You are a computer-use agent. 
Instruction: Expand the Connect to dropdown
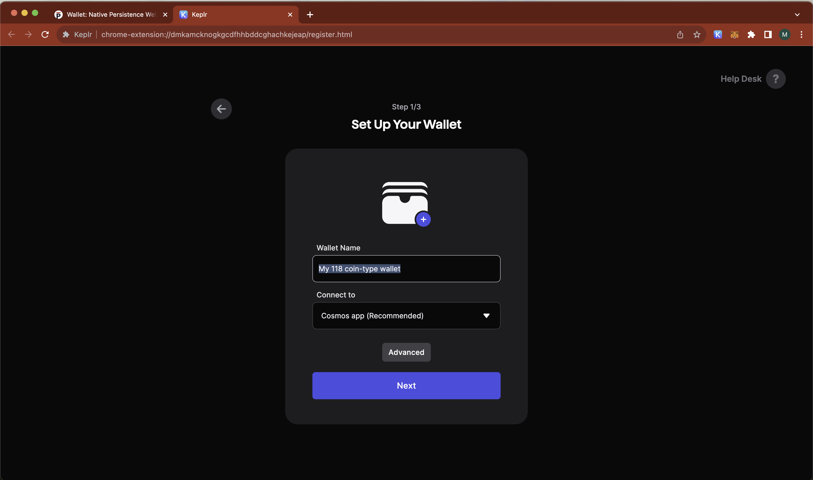pyautogui.click(x=406, y=316)
